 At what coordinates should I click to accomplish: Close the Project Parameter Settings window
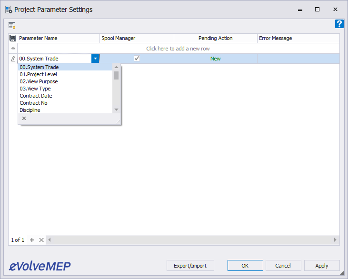(x=335, y=10)
